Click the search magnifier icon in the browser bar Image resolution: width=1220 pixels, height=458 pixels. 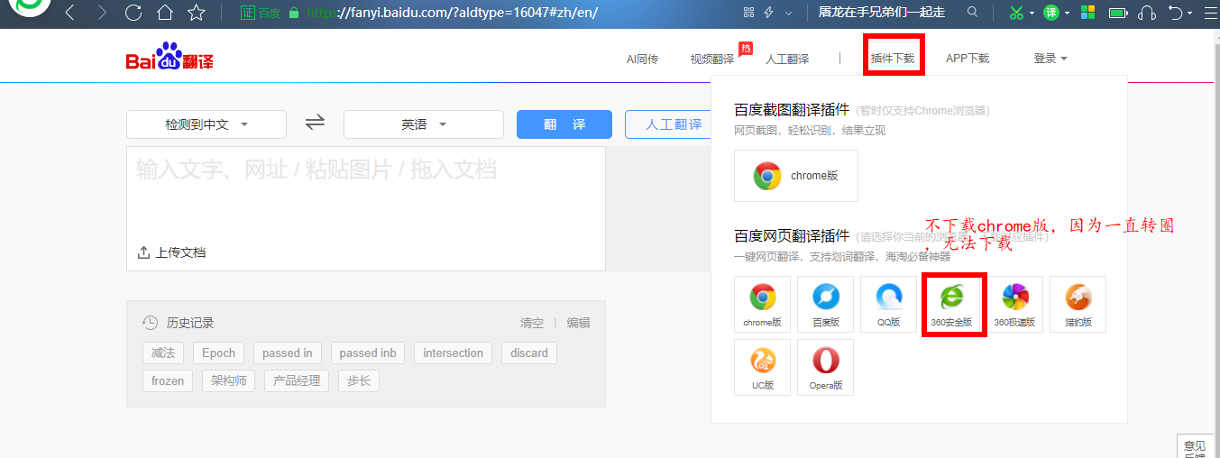[x=972, y=13]
